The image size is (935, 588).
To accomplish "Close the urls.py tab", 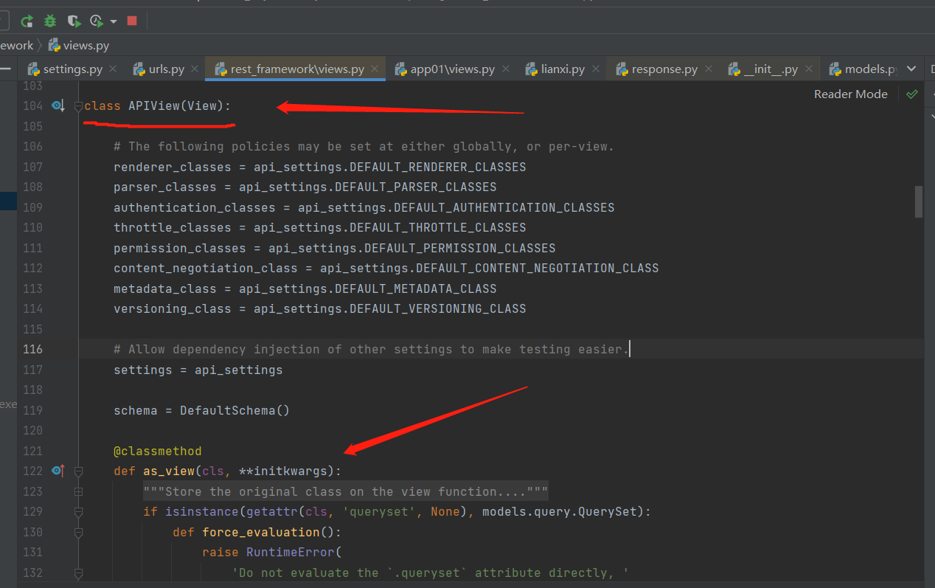I will click(195, 69).
